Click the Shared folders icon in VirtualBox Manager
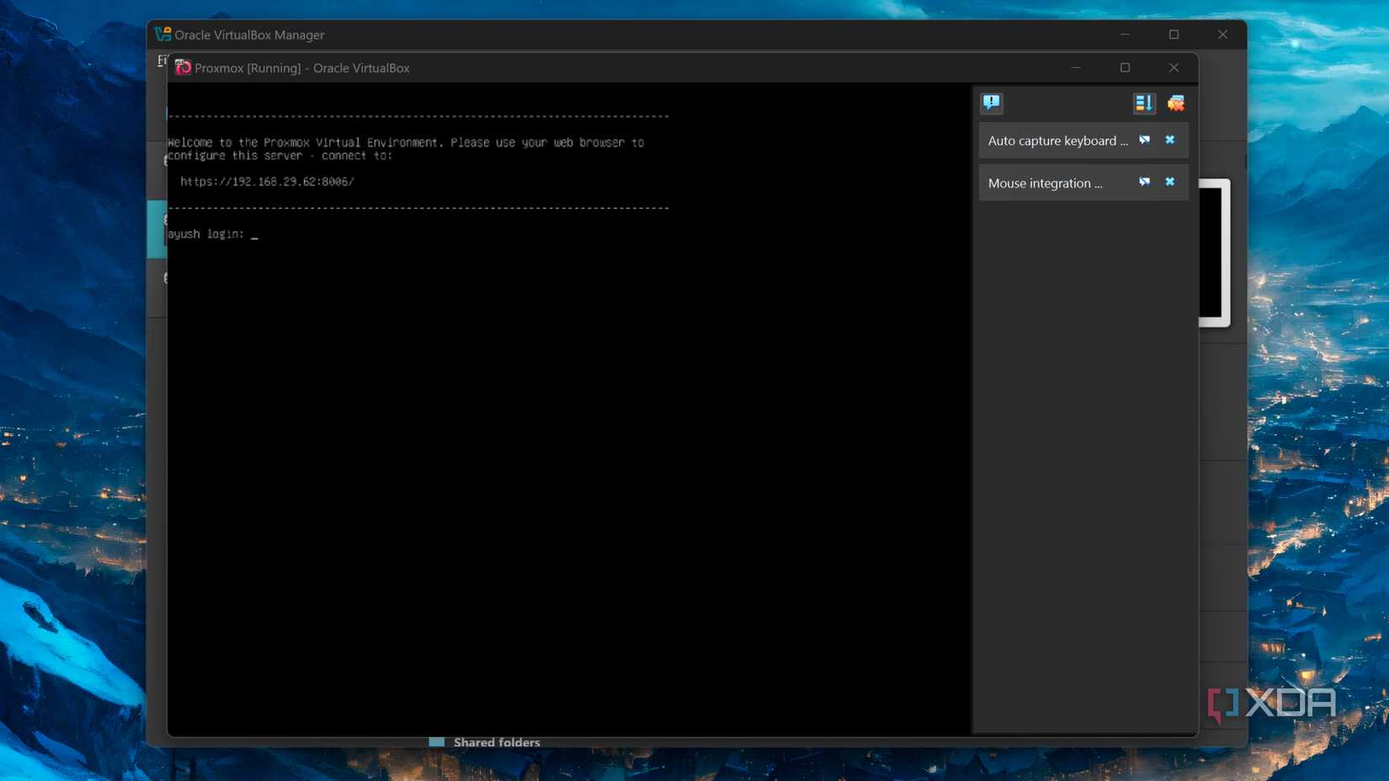 [x=436, y=742]
